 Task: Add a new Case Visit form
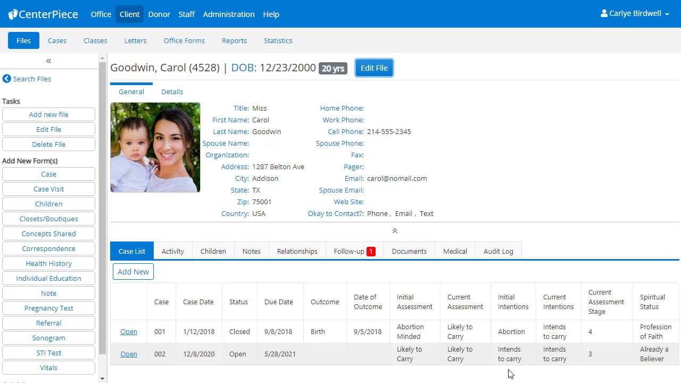click(x=48, y=189)
